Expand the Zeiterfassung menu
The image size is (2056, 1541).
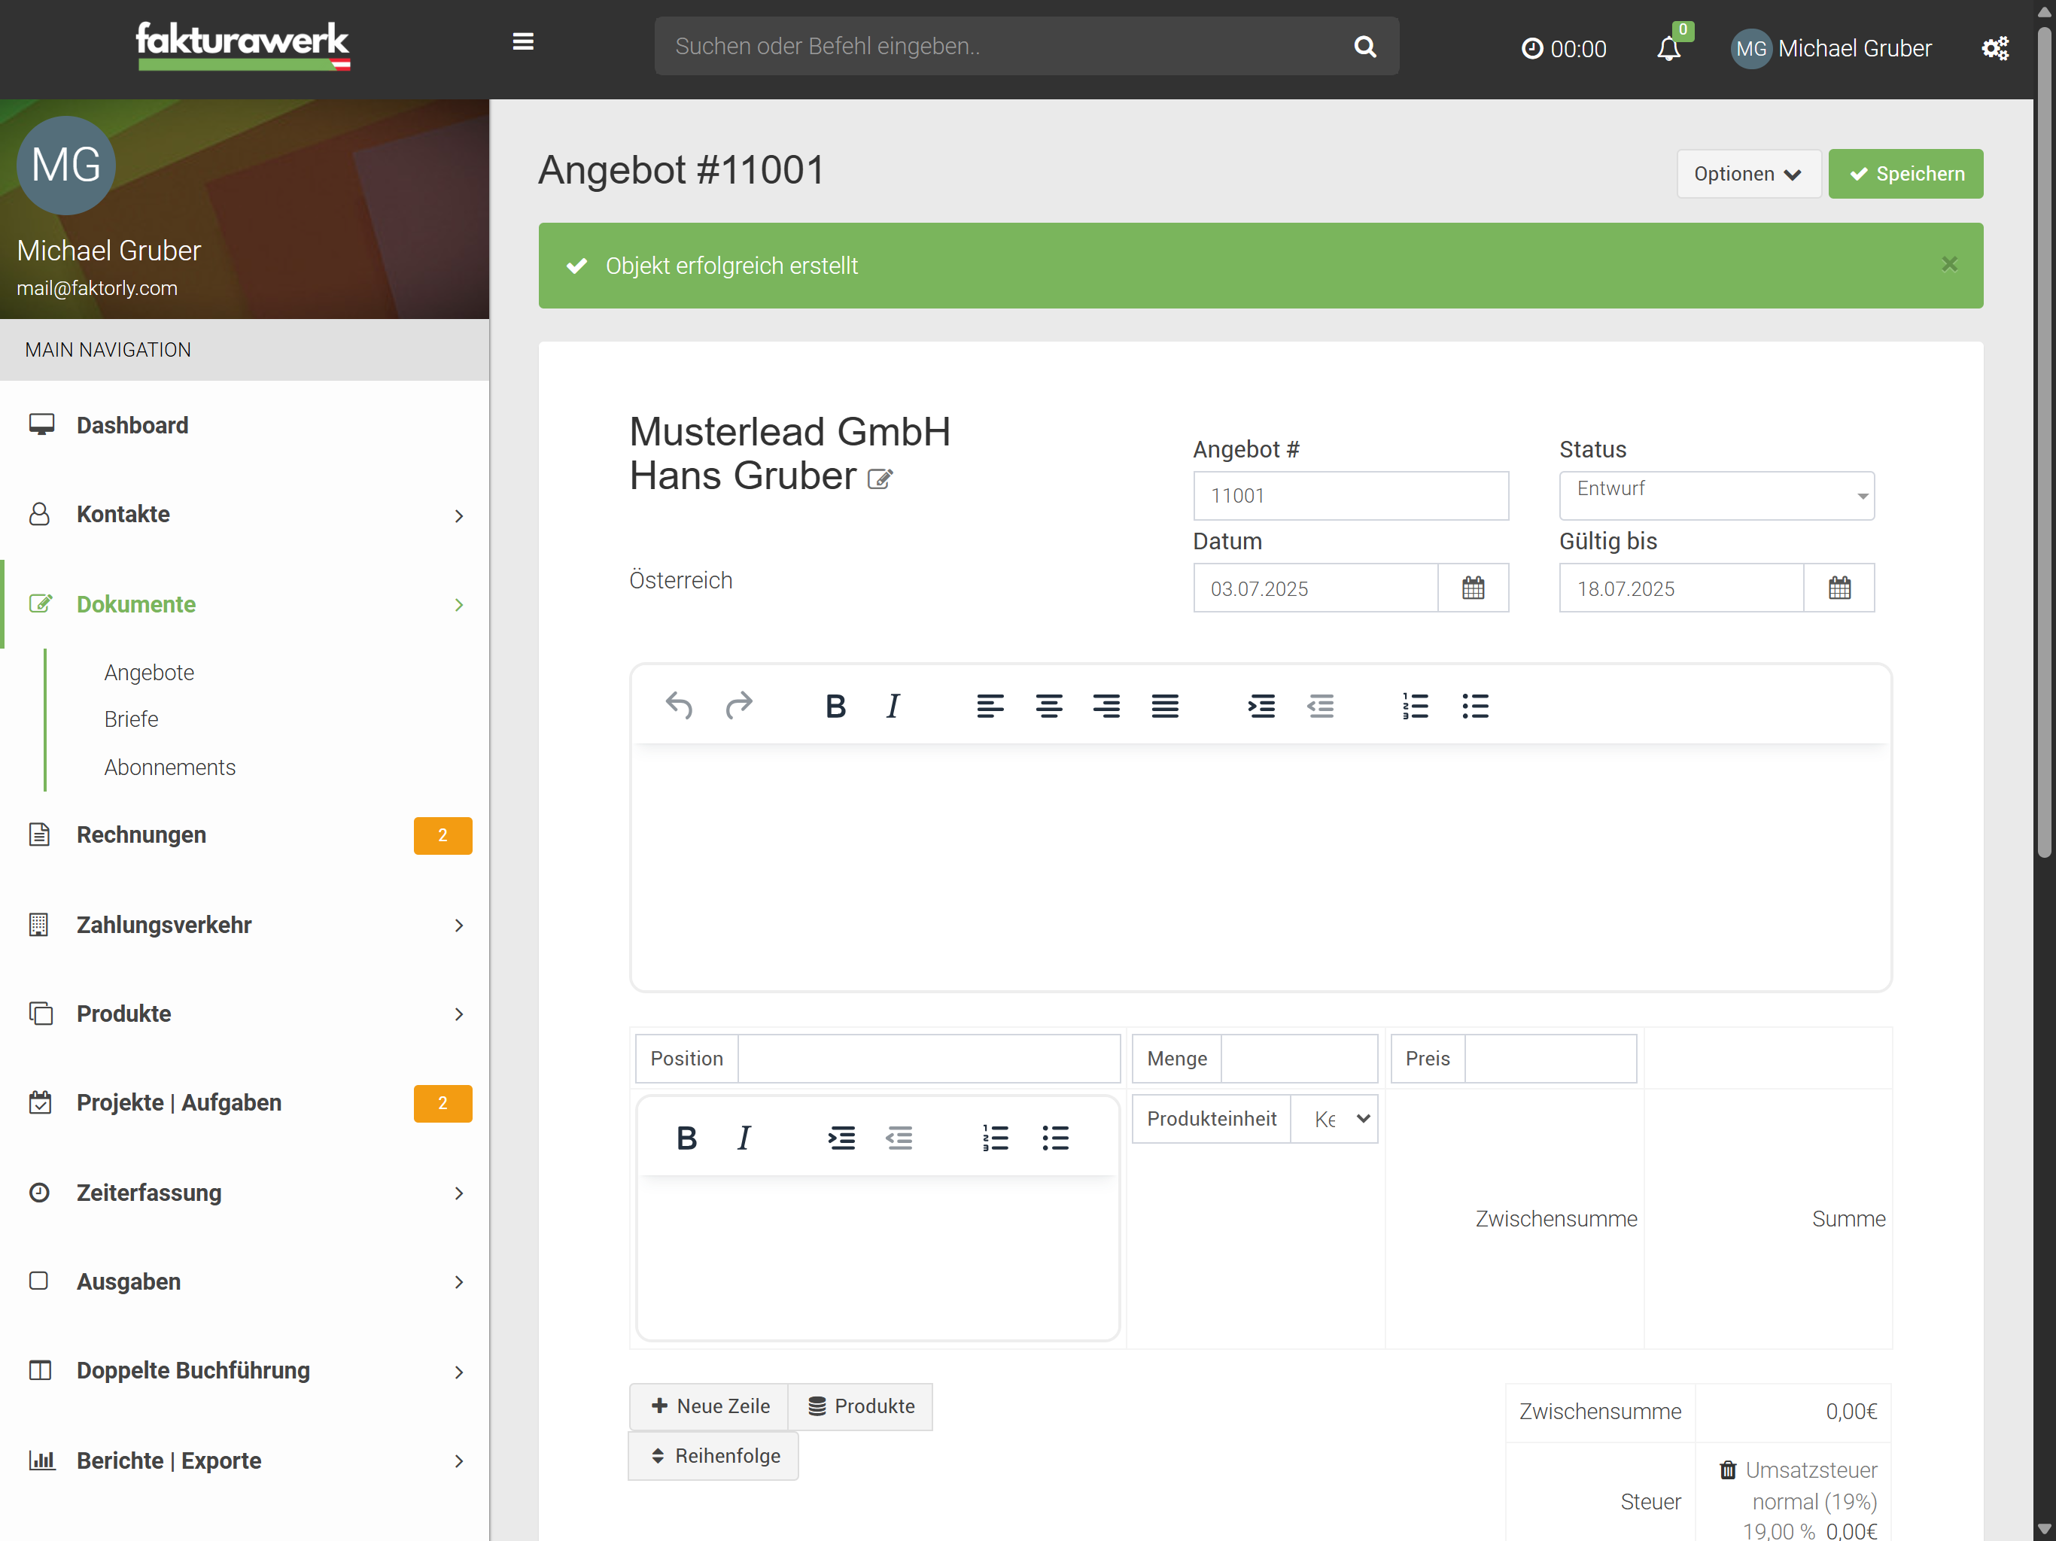click(245, 1193)
